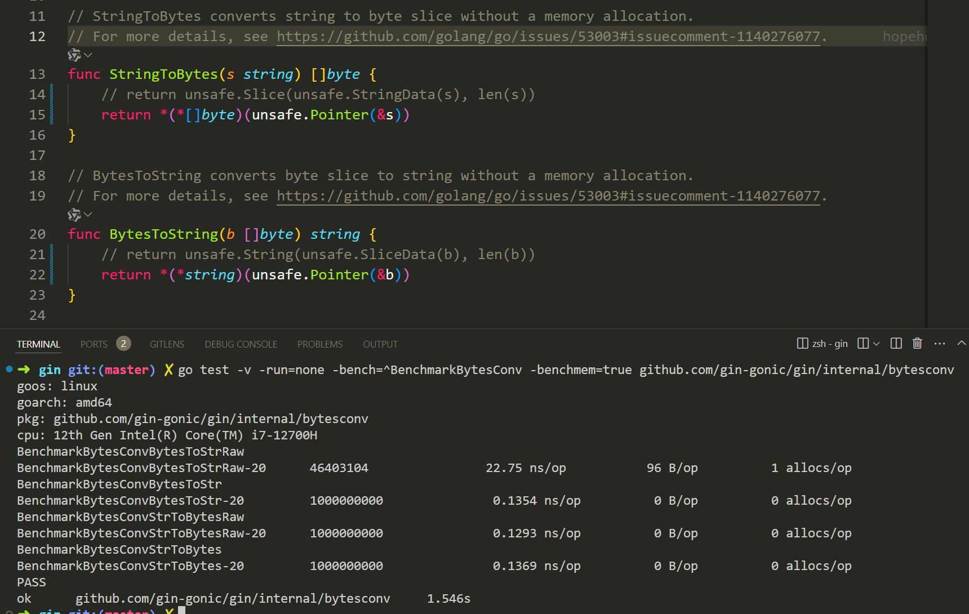Click the PORTS badge showing 2
969x614 pixels.
pos(123,344)
